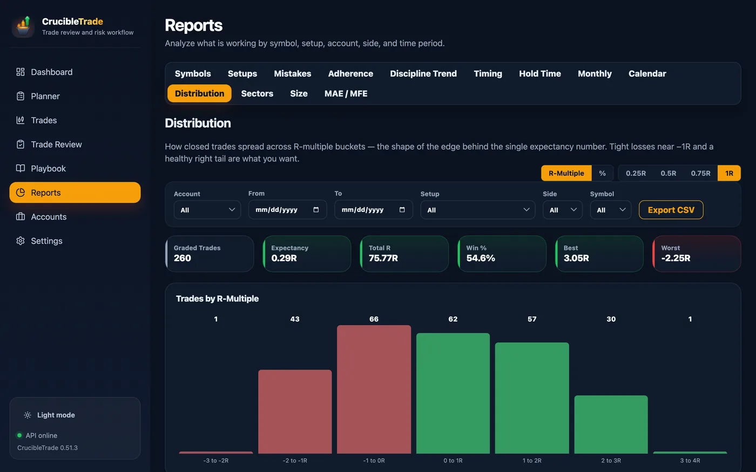Image resolution: width=756 pixels, height=472 pixels.
Task: Click the Trades candlestick chart icon
Action: tap(21, 120)
